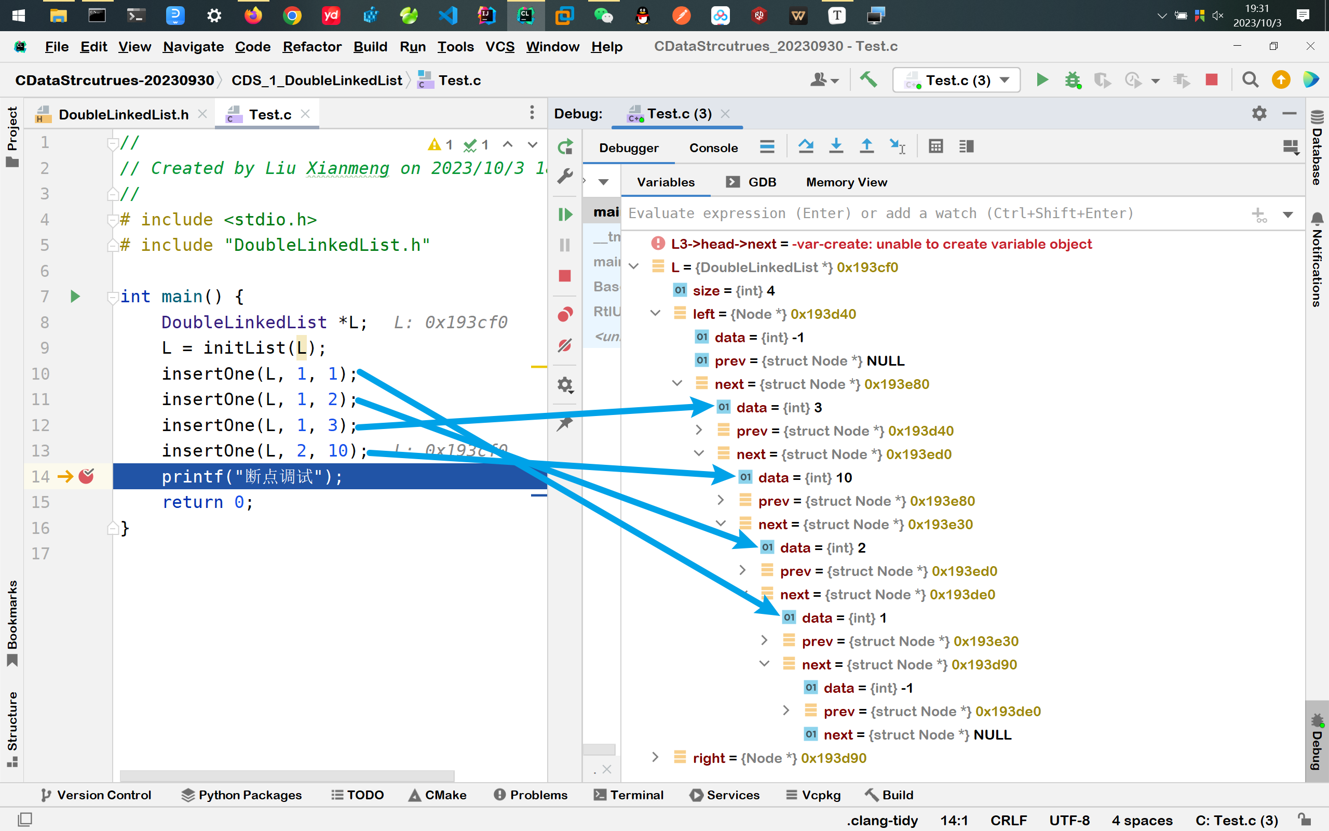Open the Memory View tab
1329x831 pixels.
click(x=846, y=182)
